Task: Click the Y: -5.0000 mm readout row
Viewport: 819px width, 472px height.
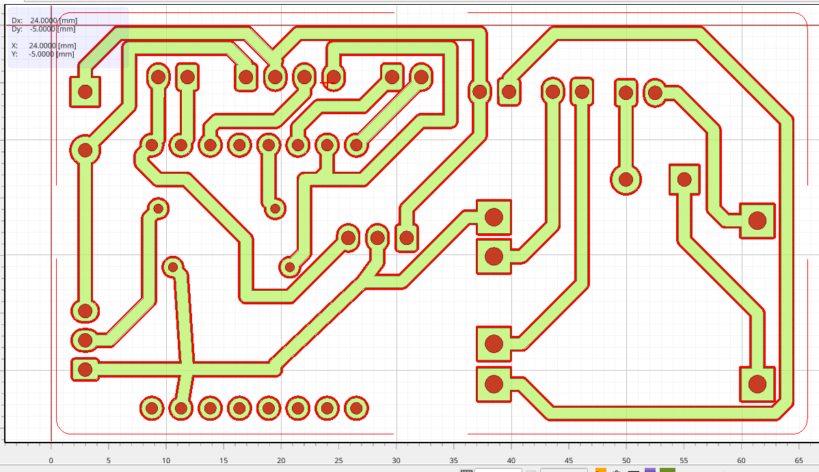Action: click(43, 54)
